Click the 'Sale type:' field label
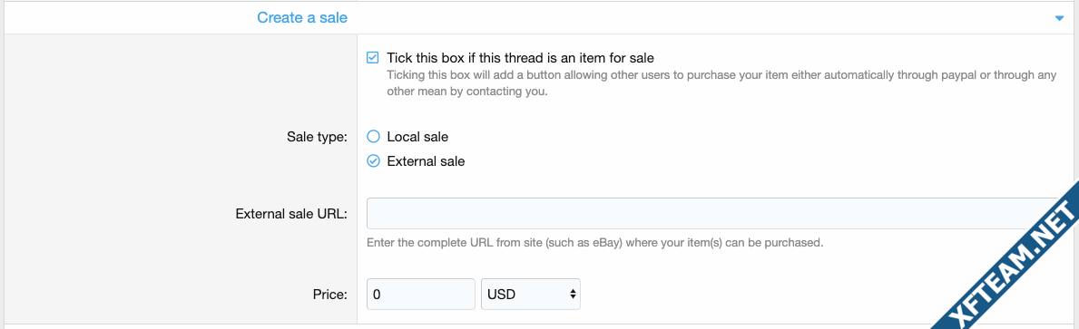This screenshot has width=1079, height=329. 318,138
